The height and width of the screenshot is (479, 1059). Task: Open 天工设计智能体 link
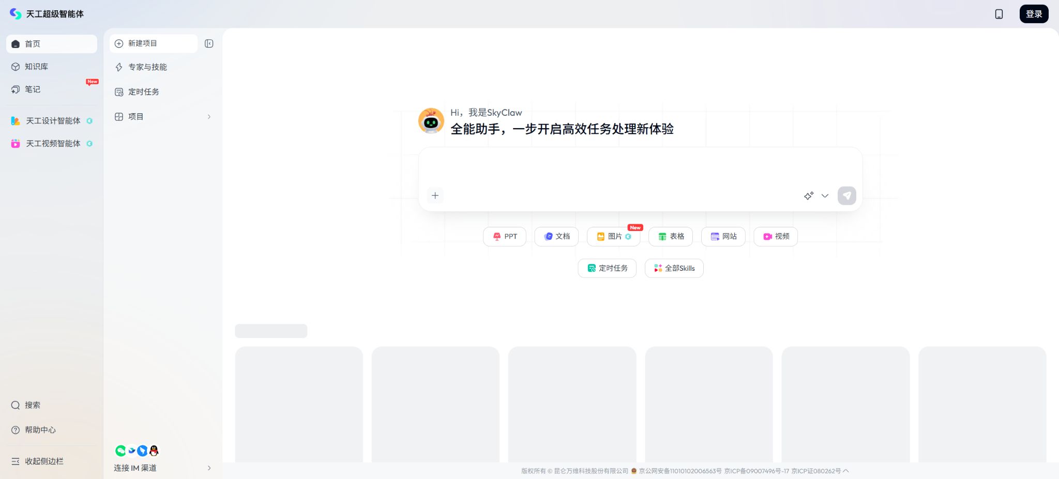click(x=52, y=121)
